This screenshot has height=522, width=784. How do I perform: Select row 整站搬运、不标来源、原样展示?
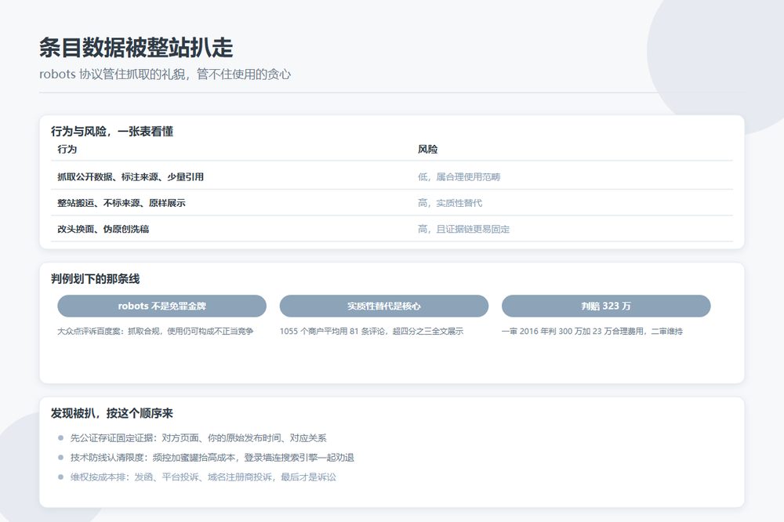click(x=391, y=202)
